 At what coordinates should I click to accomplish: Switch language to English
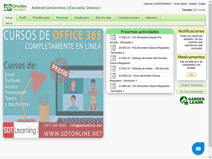pyautogui.click(x=202, y=4)
